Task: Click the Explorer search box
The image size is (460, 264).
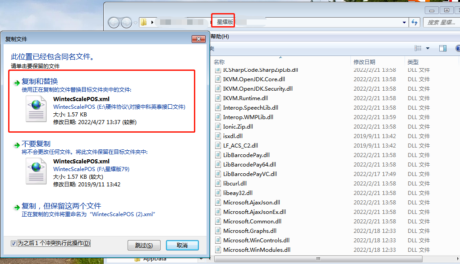Action: pos(442,22)
